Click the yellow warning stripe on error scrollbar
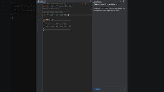 point(91,10)
